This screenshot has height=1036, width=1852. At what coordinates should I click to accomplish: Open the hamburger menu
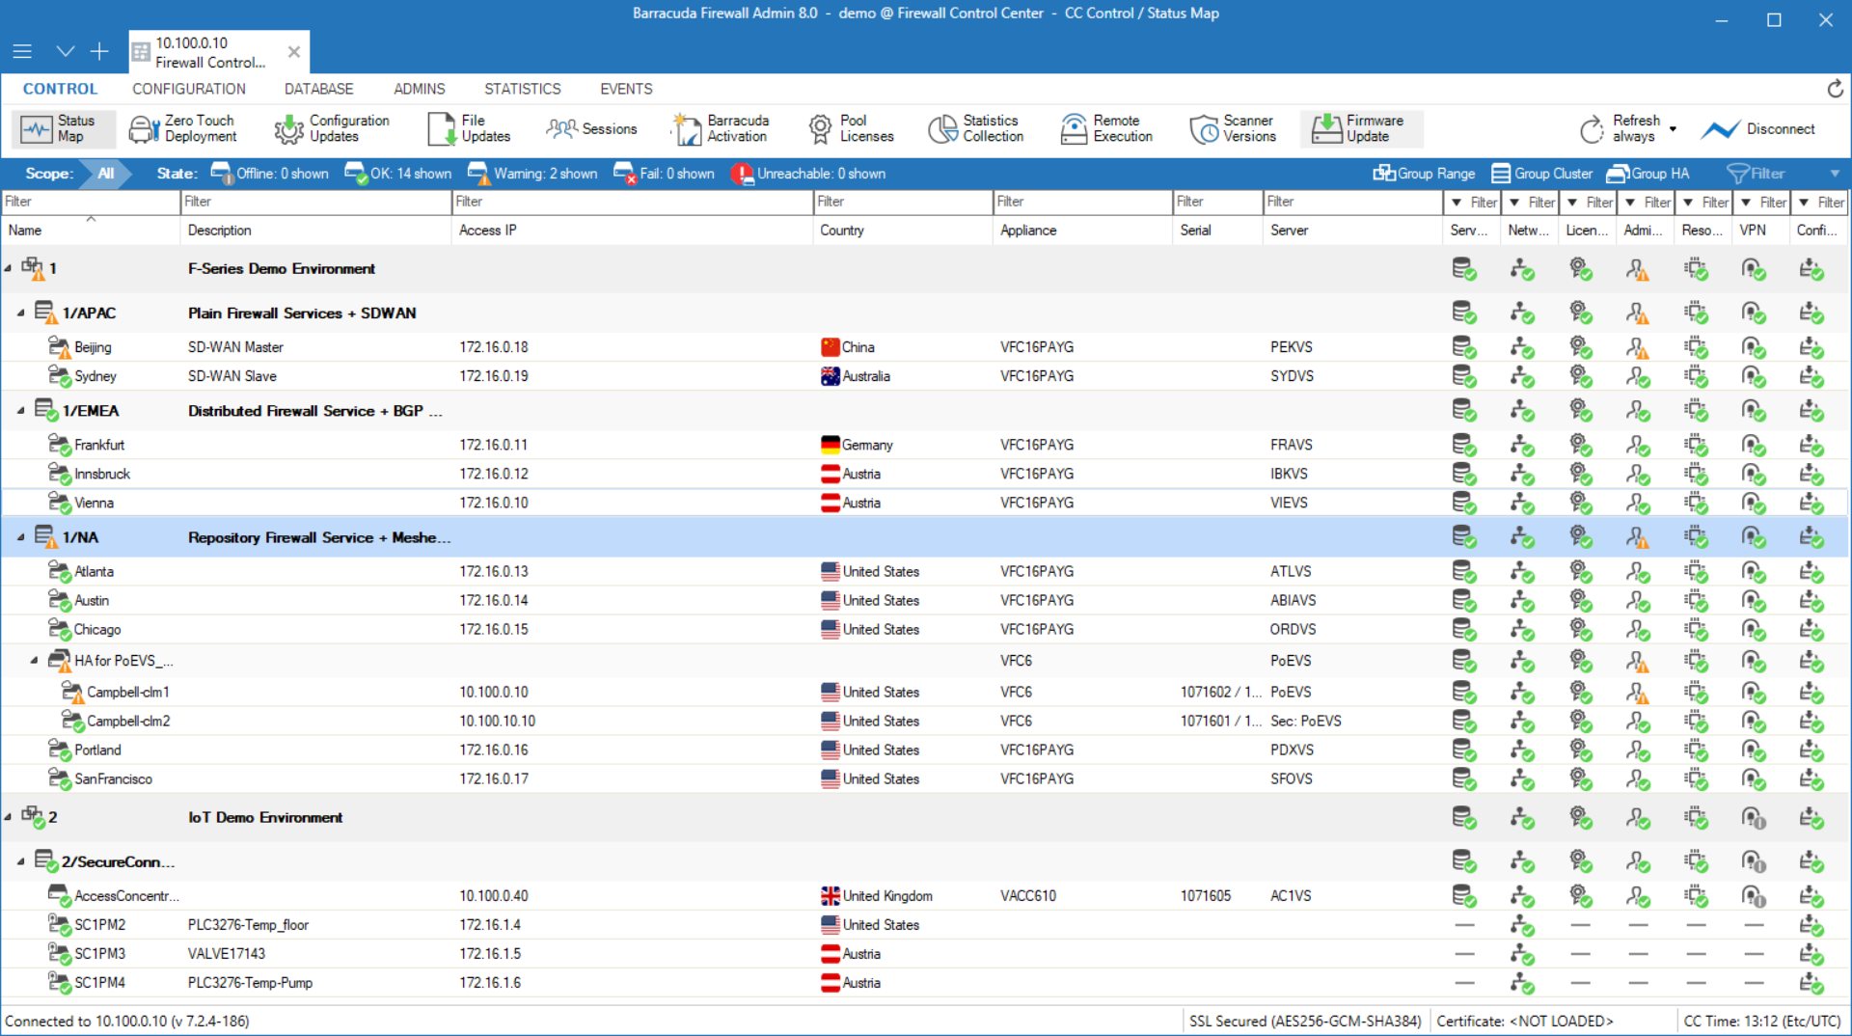click(x=22, y=51)
